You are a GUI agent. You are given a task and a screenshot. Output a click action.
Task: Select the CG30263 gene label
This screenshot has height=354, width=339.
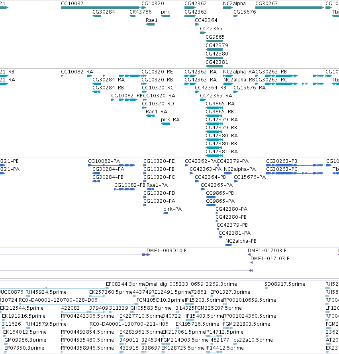click(266, 3)
